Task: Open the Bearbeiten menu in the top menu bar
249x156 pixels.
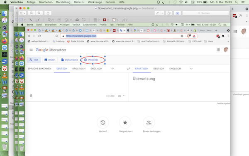Action: [x=46, y=2]
